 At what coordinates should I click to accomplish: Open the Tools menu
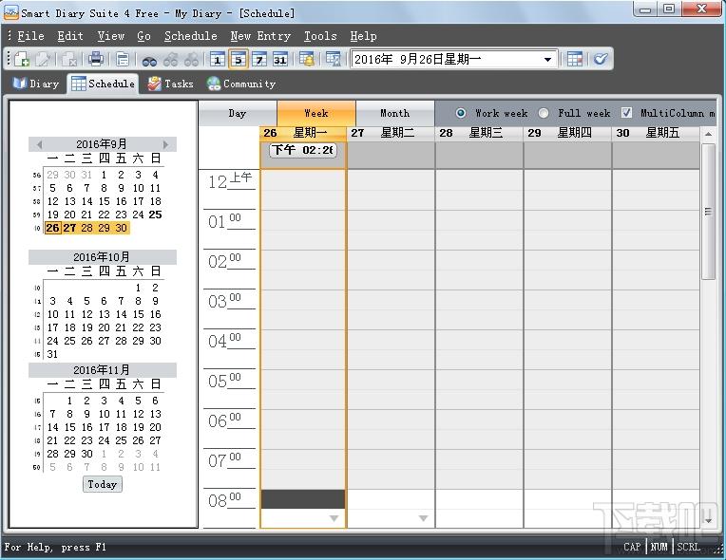pos(320,36)
